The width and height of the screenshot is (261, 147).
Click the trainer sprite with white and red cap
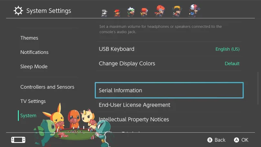click(194, 11)
